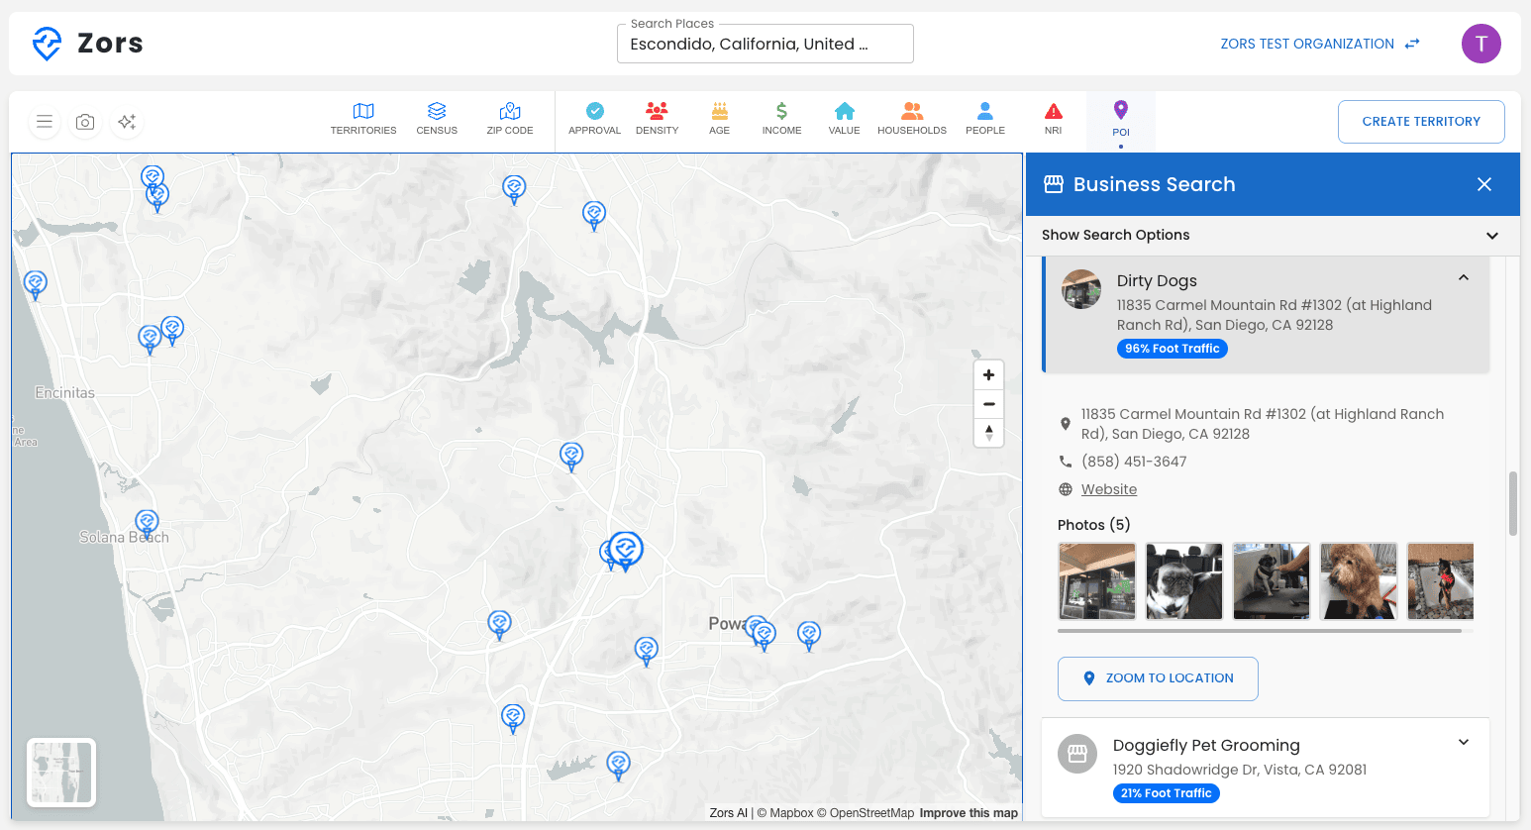The height and width of the screenshot is (830, 1531).
Task: Open the Census data layer
Action: (x=437, y=118)
